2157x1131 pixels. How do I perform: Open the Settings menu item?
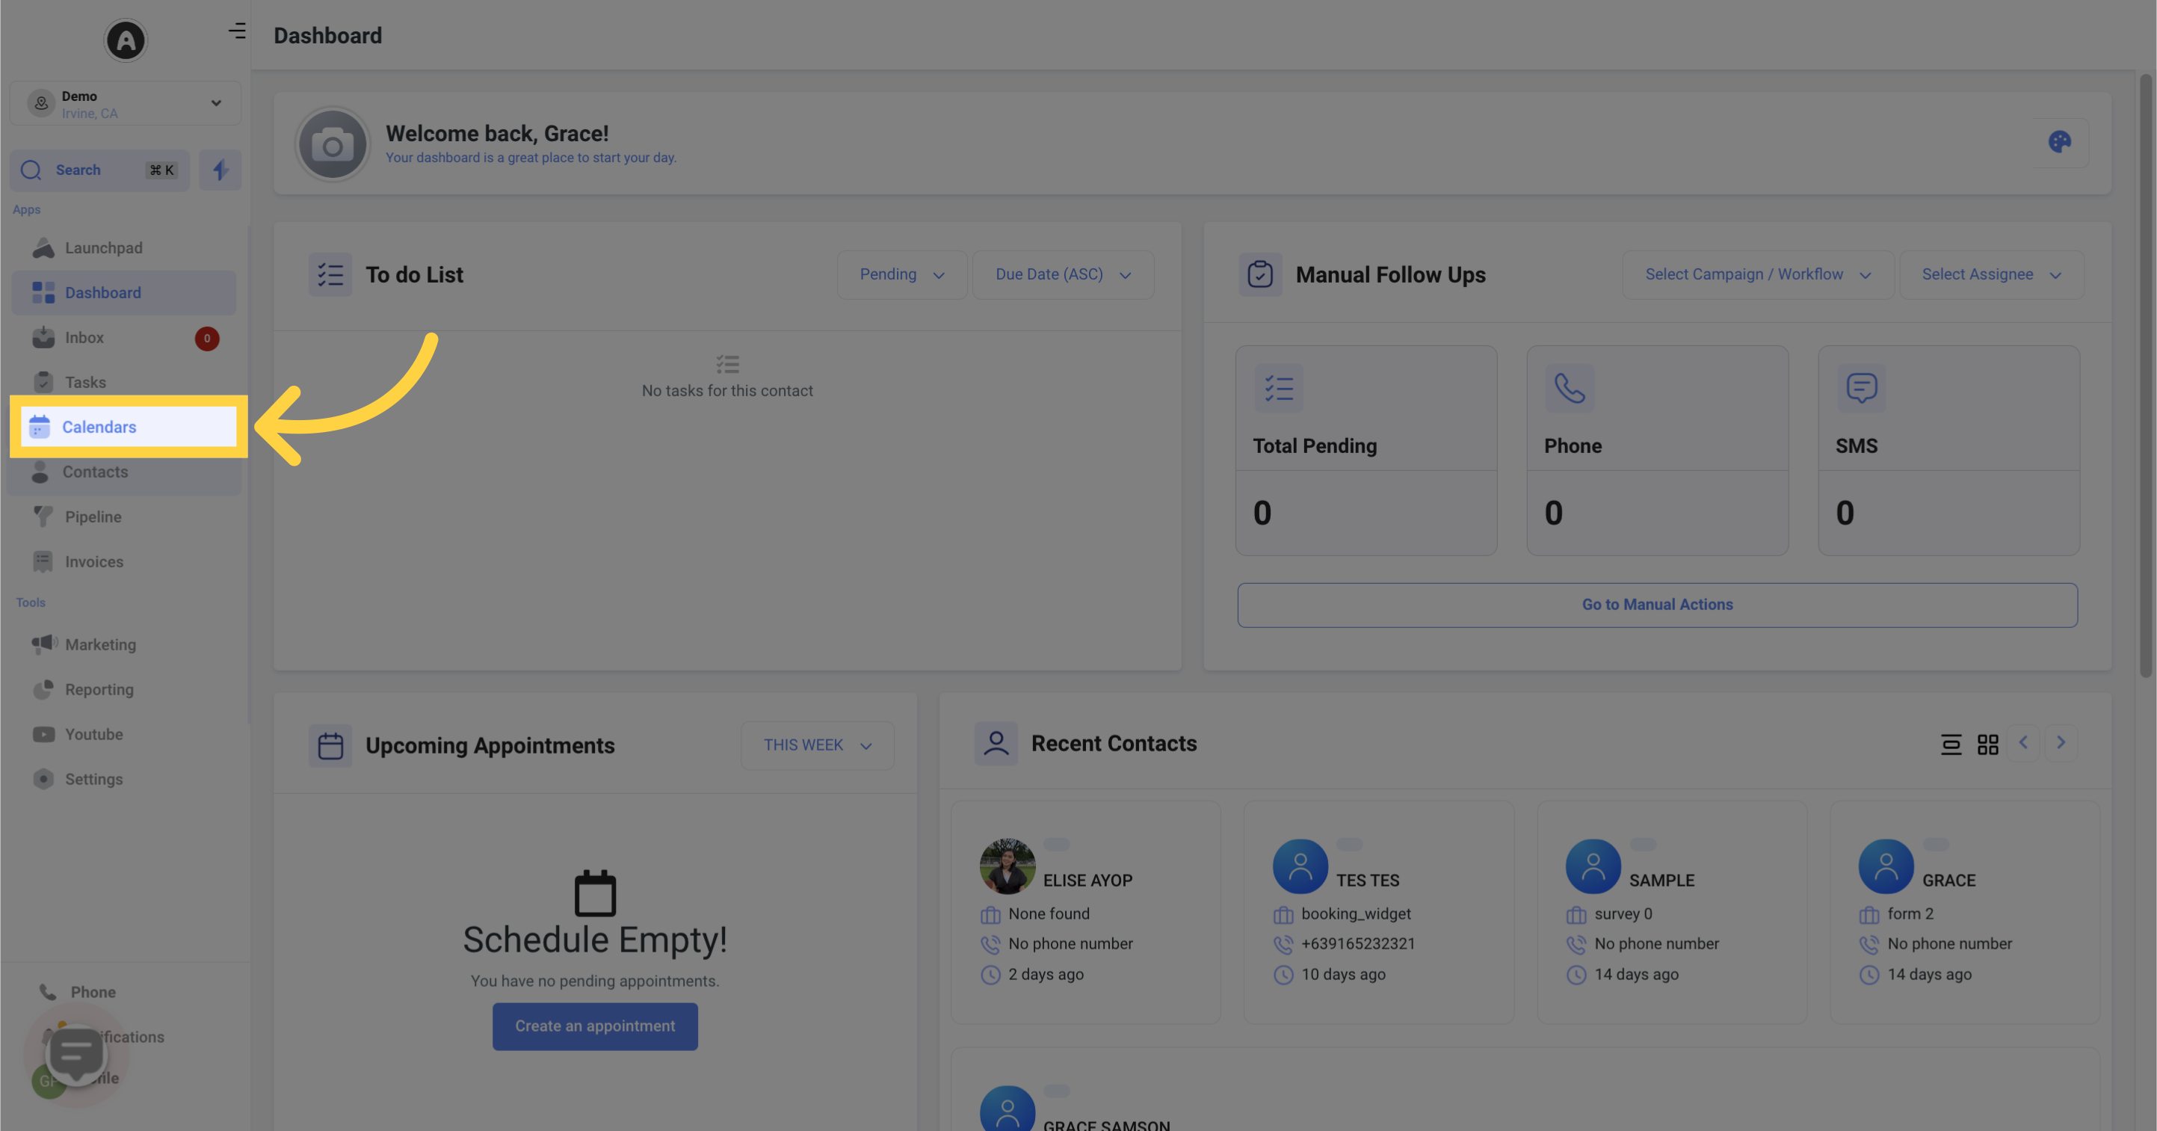[93, 779]
